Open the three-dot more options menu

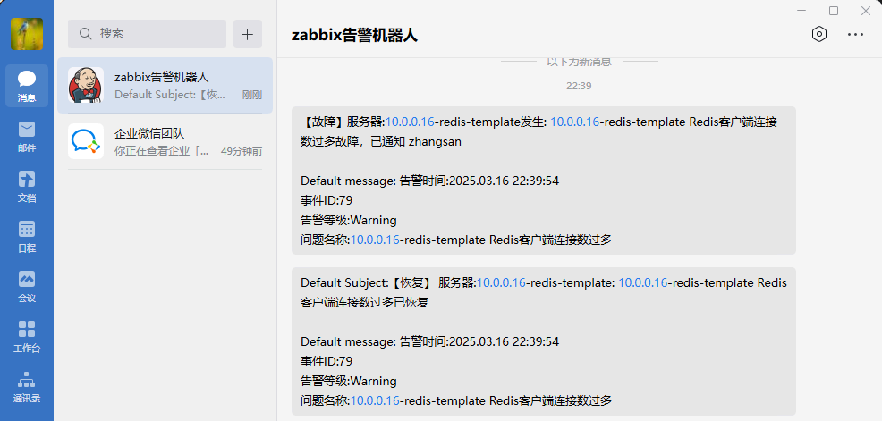[x=855, y=34]
